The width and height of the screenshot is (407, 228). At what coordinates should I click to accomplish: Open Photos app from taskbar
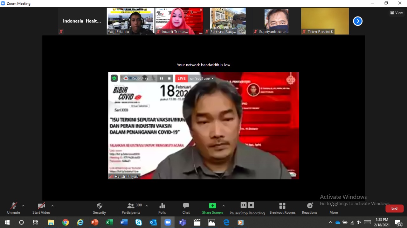[x=212, y=222]
